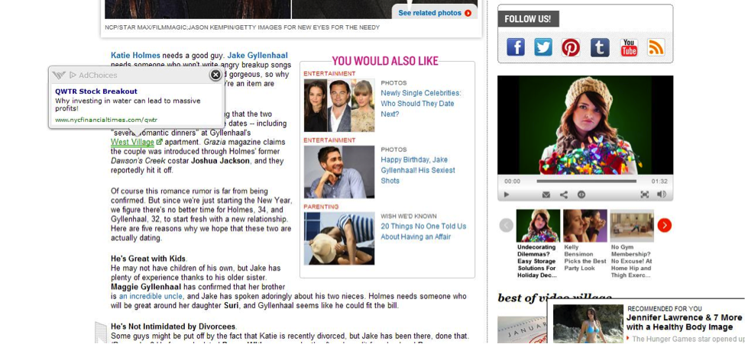Toggle fullscreen on the video player
The image size is (745, 344).
[x=645, y=195]
